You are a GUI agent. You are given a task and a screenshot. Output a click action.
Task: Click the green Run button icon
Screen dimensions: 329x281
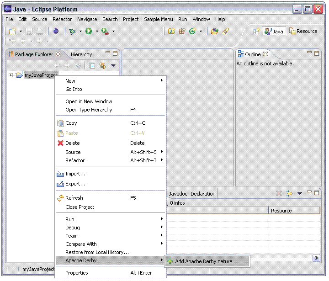[x=89, y=31]
